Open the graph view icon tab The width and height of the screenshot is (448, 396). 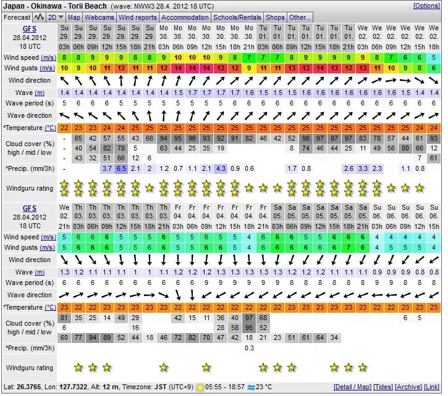[39, 17]
